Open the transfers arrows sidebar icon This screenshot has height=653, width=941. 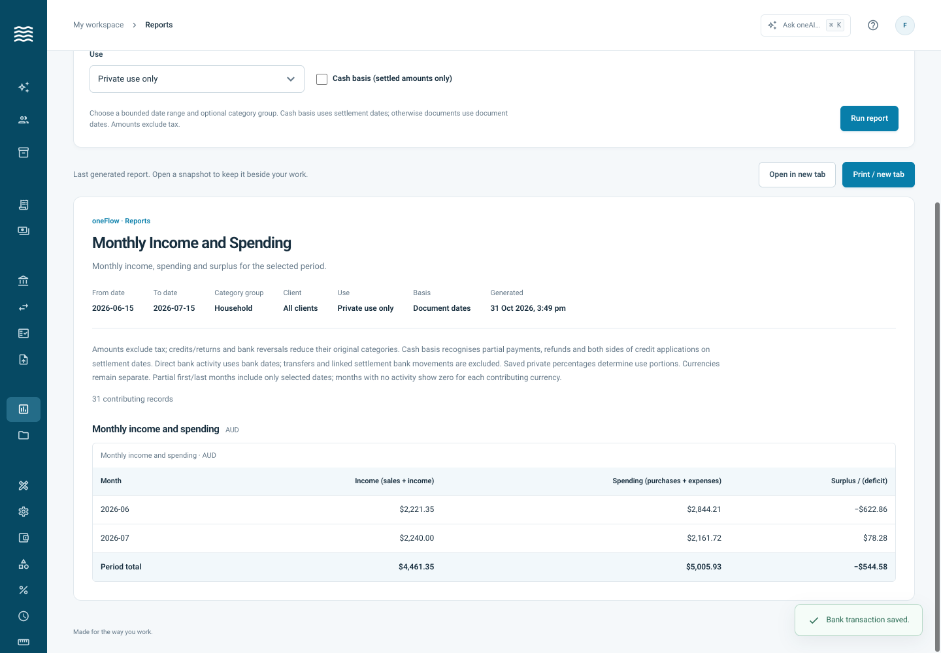[24, 307]
